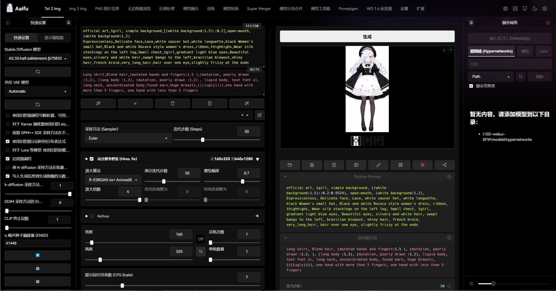This screenshot has height=291, width=556.
Task: Open the R-ESRGAN 4x+ Anime6B upscaler dropdown
Action: pyautogui.click(x=113, y=180)
